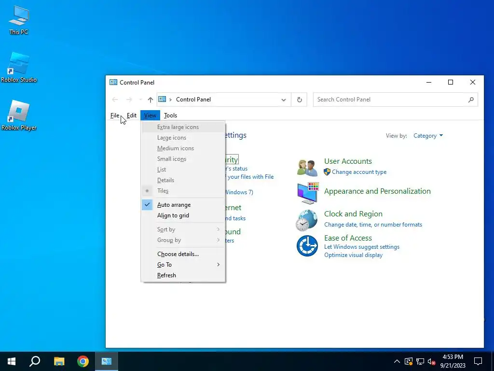Select the Roblox Player desktop shortcut
Viewport: 494px width, 371px height.
tap(19, 115)
